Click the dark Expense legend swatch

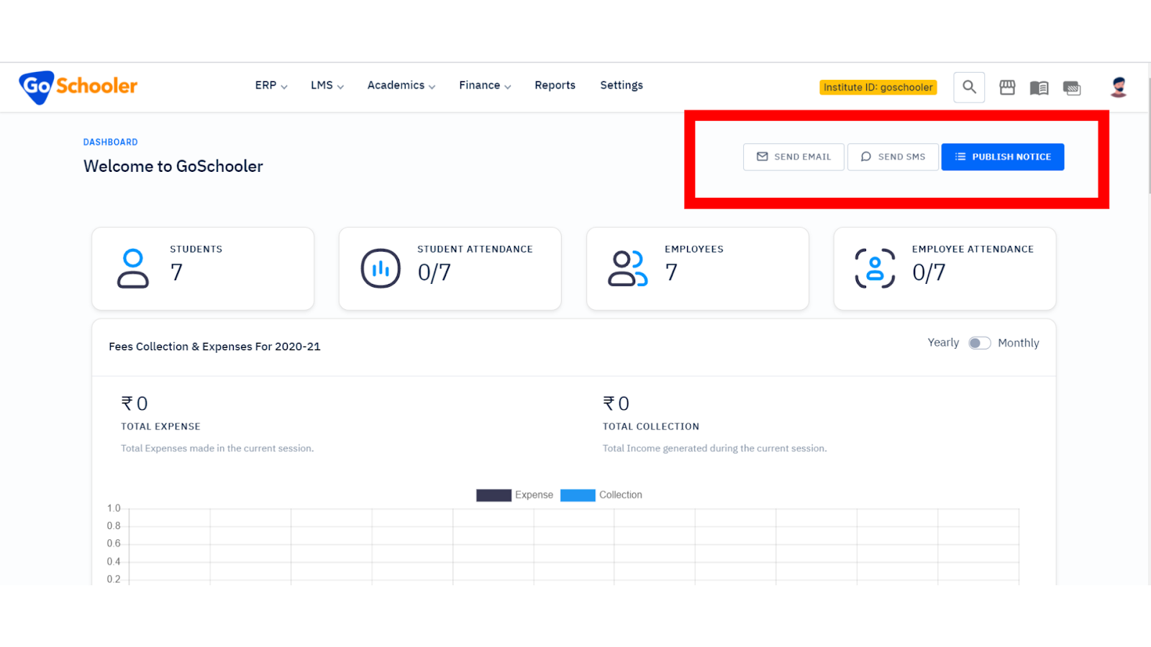(x=493, y=495)
